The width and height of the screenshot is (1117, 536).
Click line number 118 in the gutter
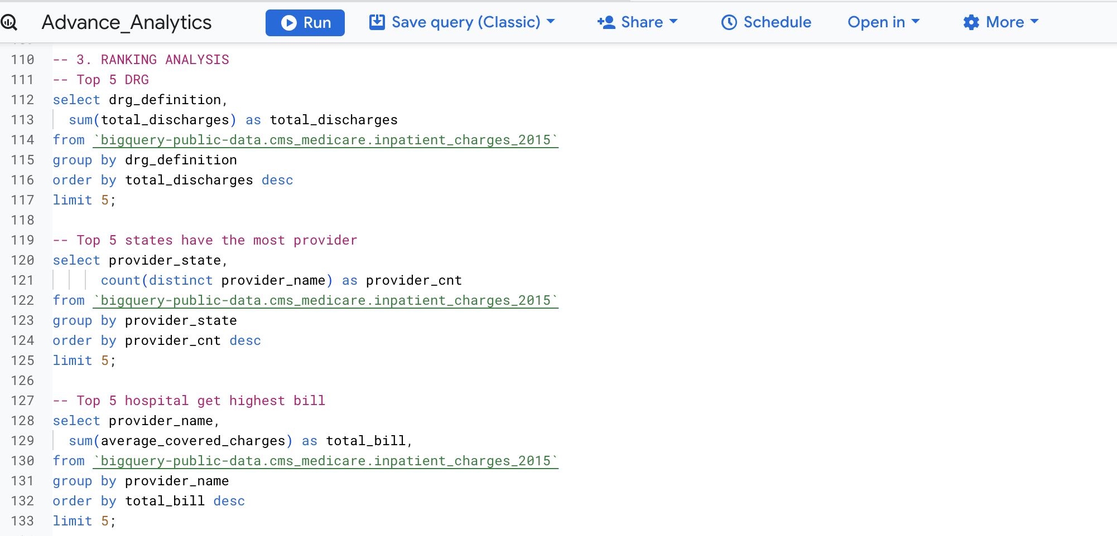click(22, 220)
